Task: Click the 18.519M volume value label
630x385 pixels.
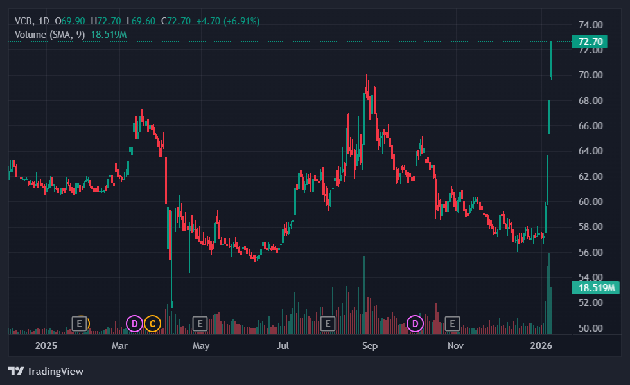Action: click(594, 287)
